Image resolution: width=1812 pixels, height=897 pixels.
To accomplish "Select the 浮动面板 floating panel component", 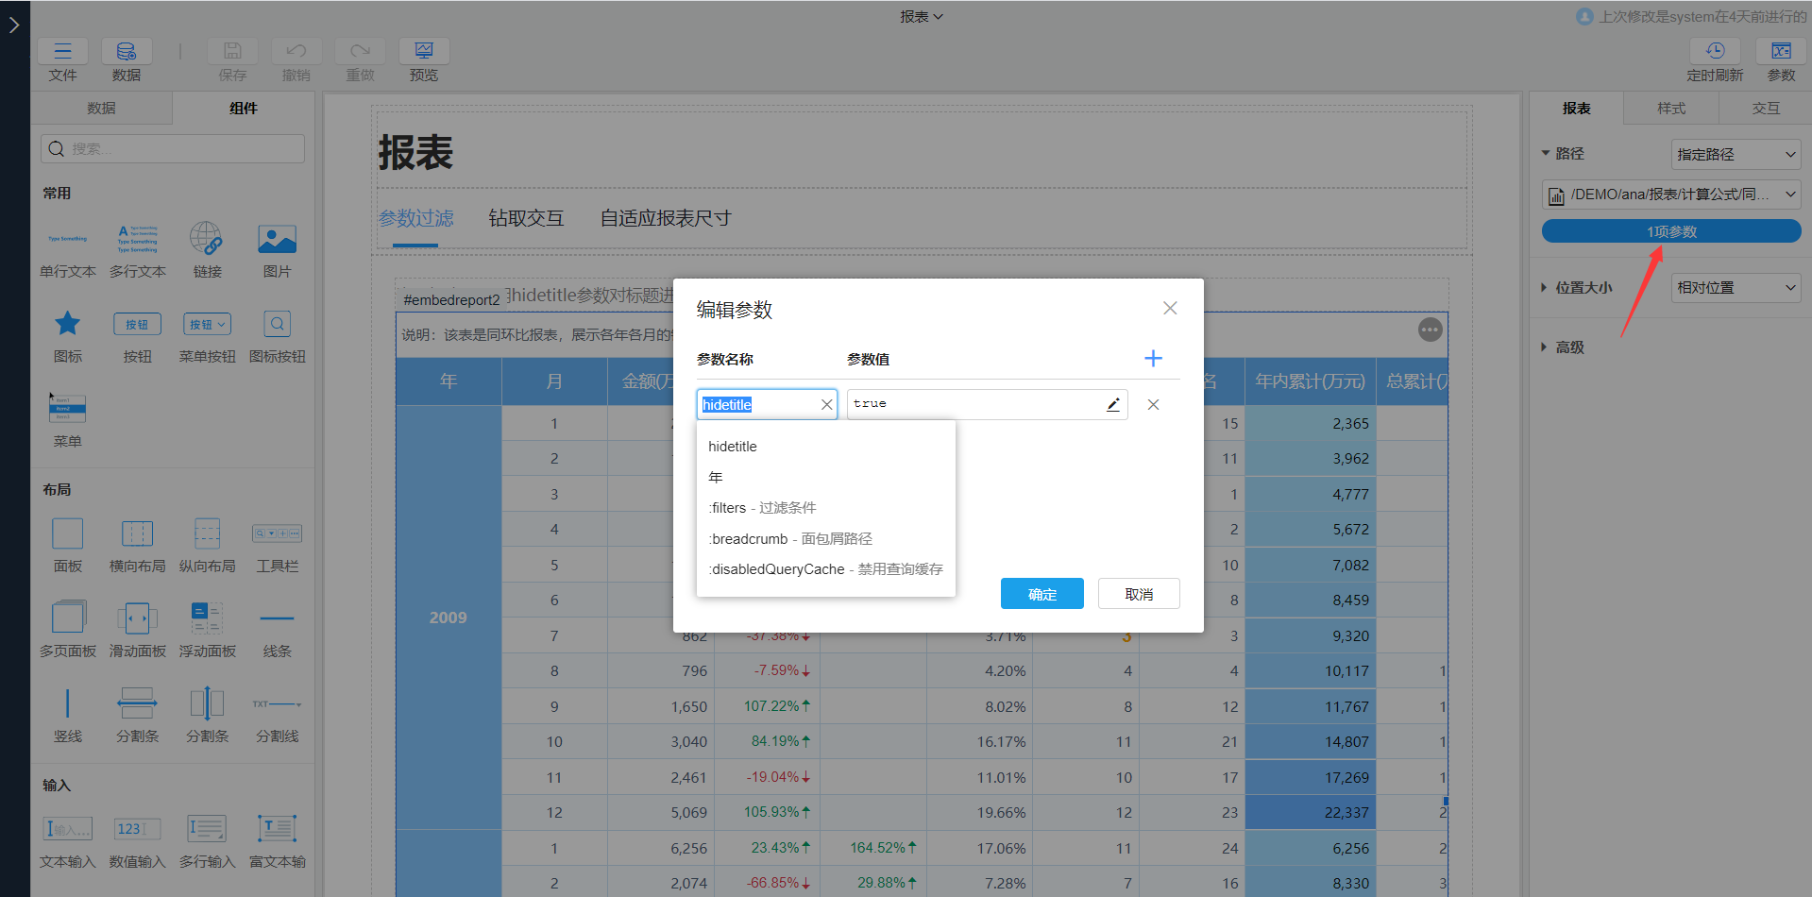I will 207,629.
